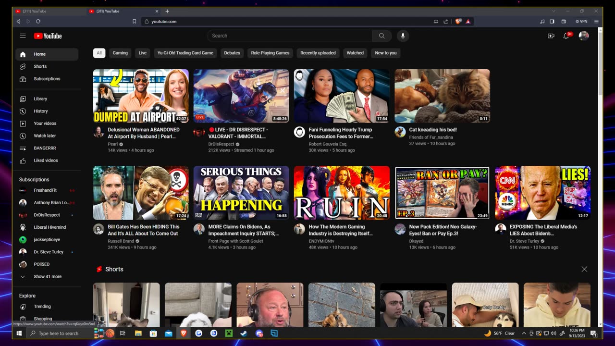The width and height of the screenshot is (615, 346).
Task: Open Your videos in sidebar
Action: pos(47,124)
